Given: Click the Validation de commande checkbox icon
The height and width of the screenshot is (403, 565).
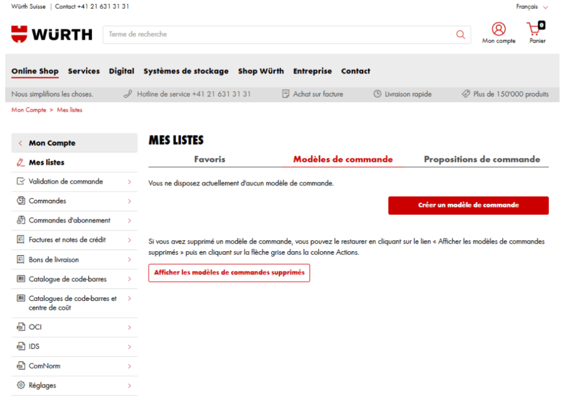Looking at the screenshot, I should coord(20,182).
